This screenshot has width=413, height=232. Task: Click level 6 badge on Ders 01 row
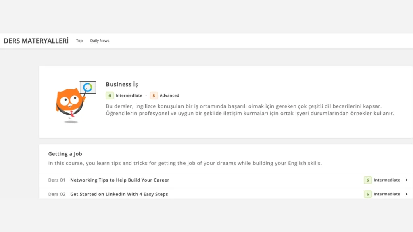368,180
